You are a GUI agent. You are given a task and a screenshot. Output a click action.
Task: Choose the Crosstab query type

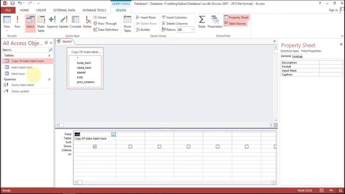click(x=75, y=22)
